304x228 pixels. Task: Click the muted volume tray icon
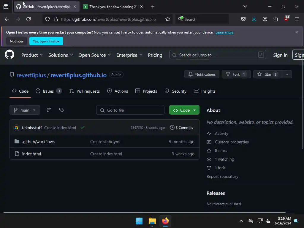268,221
